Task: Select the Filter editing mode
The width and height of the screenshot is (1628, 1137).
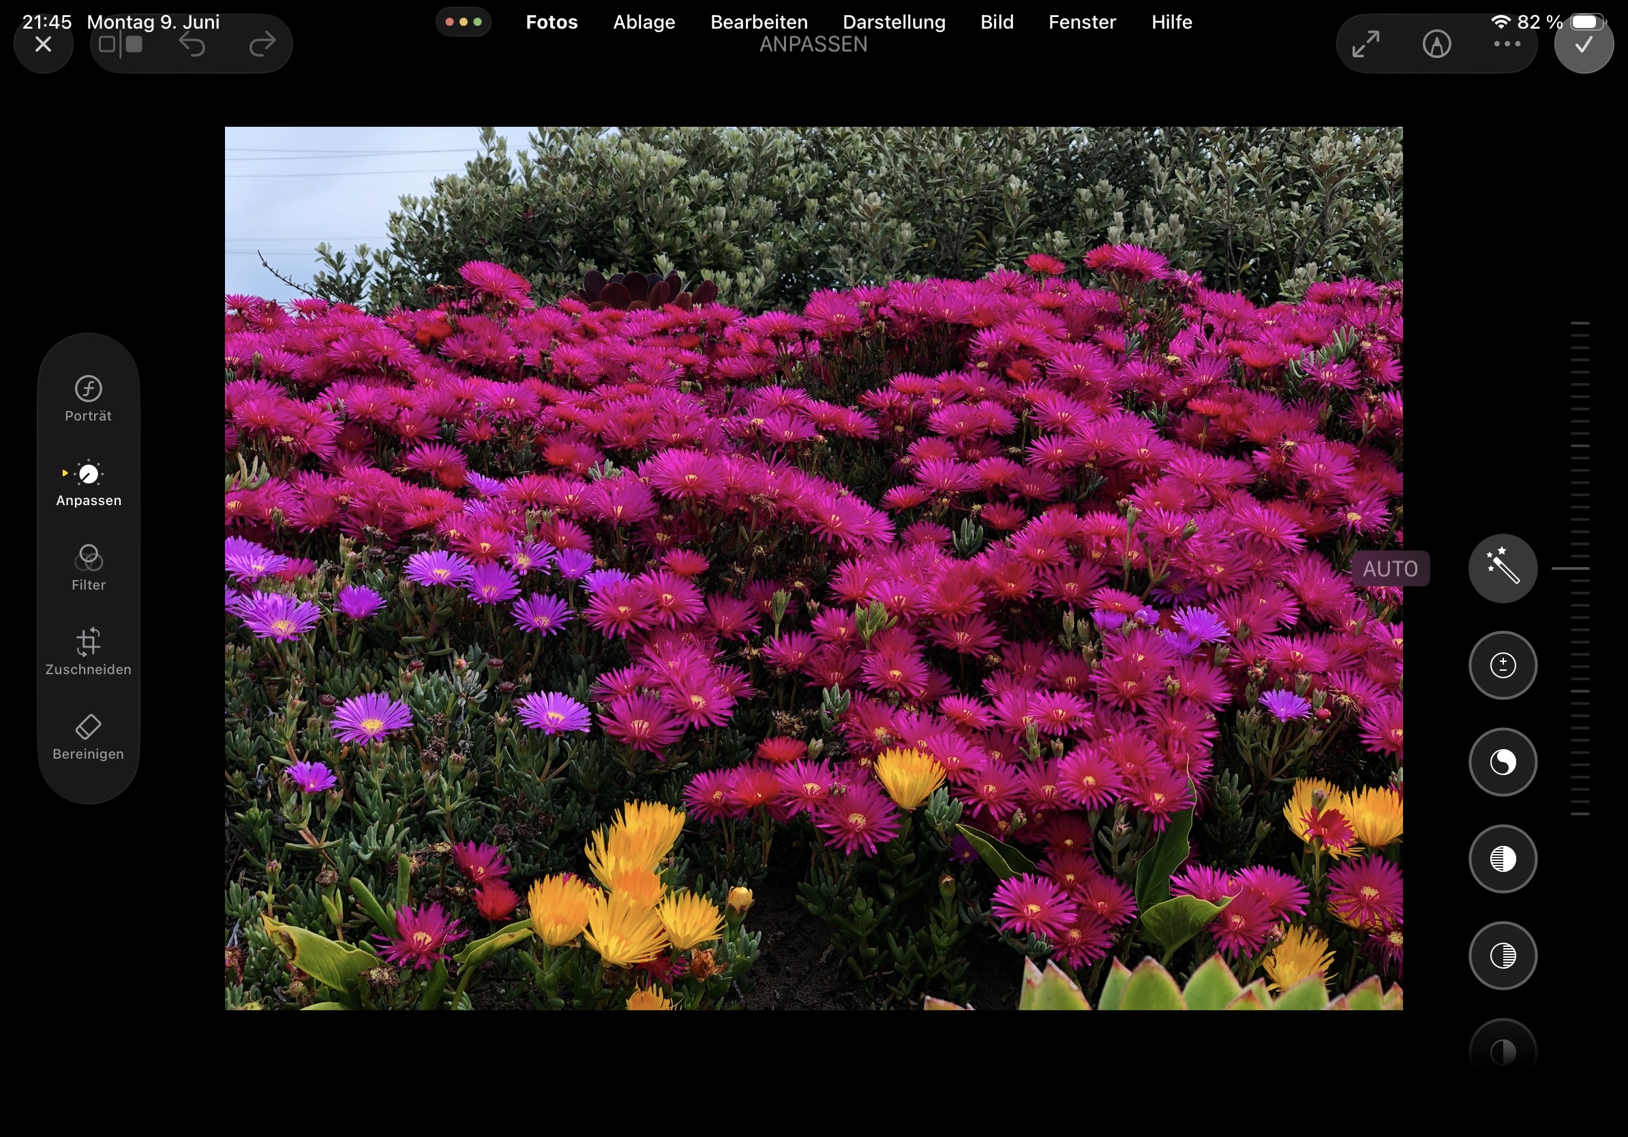Action: pos(89,568)
